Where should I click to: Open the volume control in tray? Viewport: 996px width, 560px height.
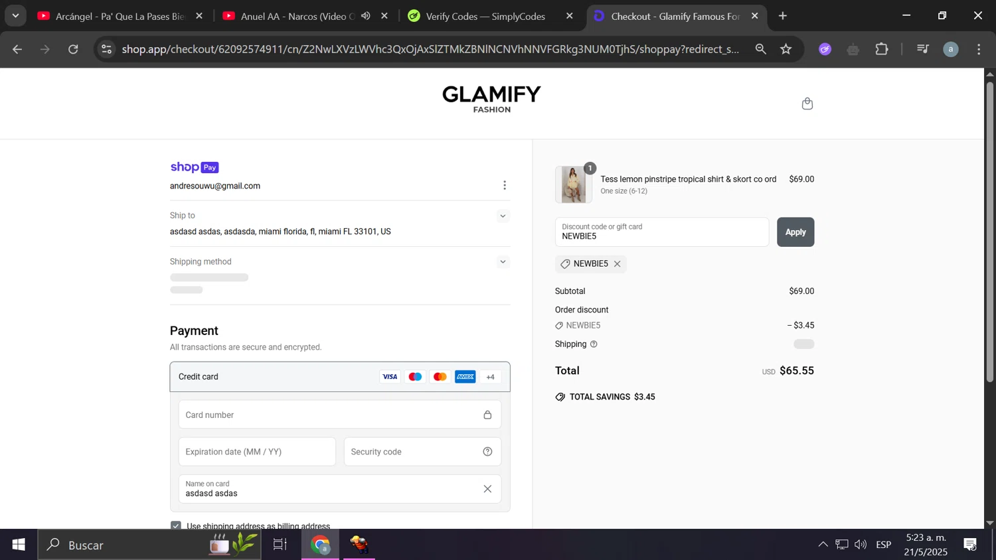[x=861, y=545]
